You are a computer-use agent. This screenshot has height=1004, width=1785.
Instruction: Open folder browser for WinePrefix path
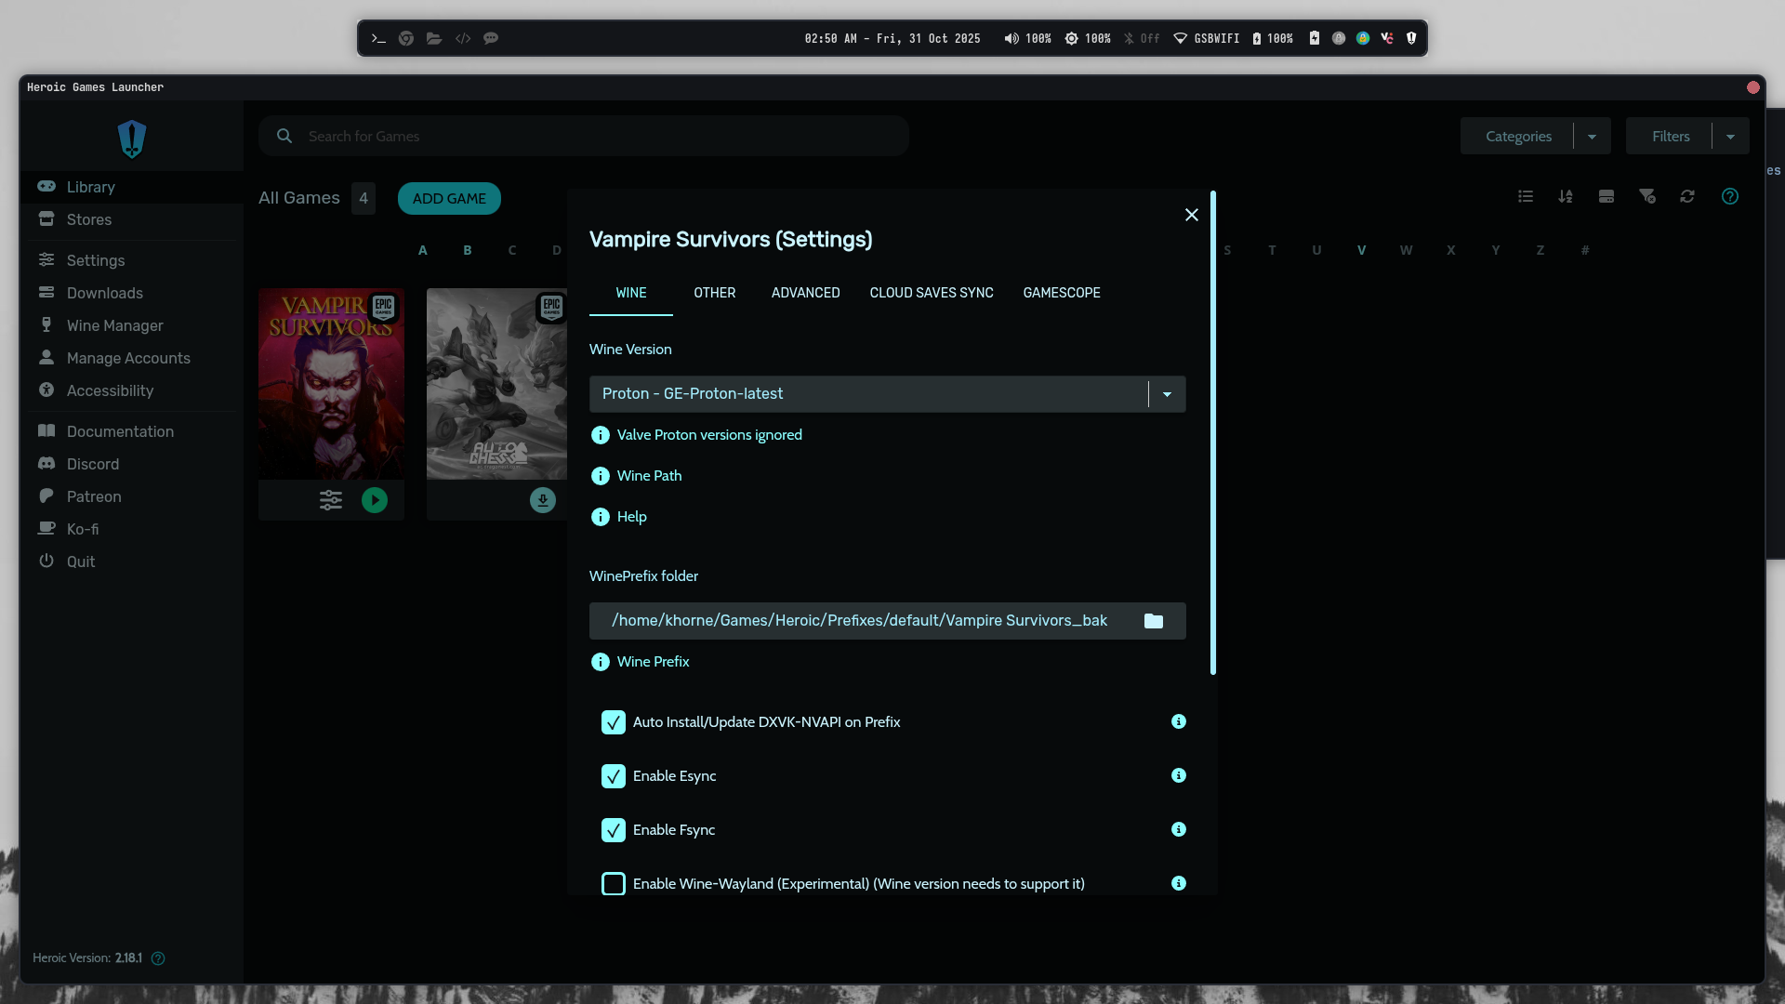[x=1154, y=621]
